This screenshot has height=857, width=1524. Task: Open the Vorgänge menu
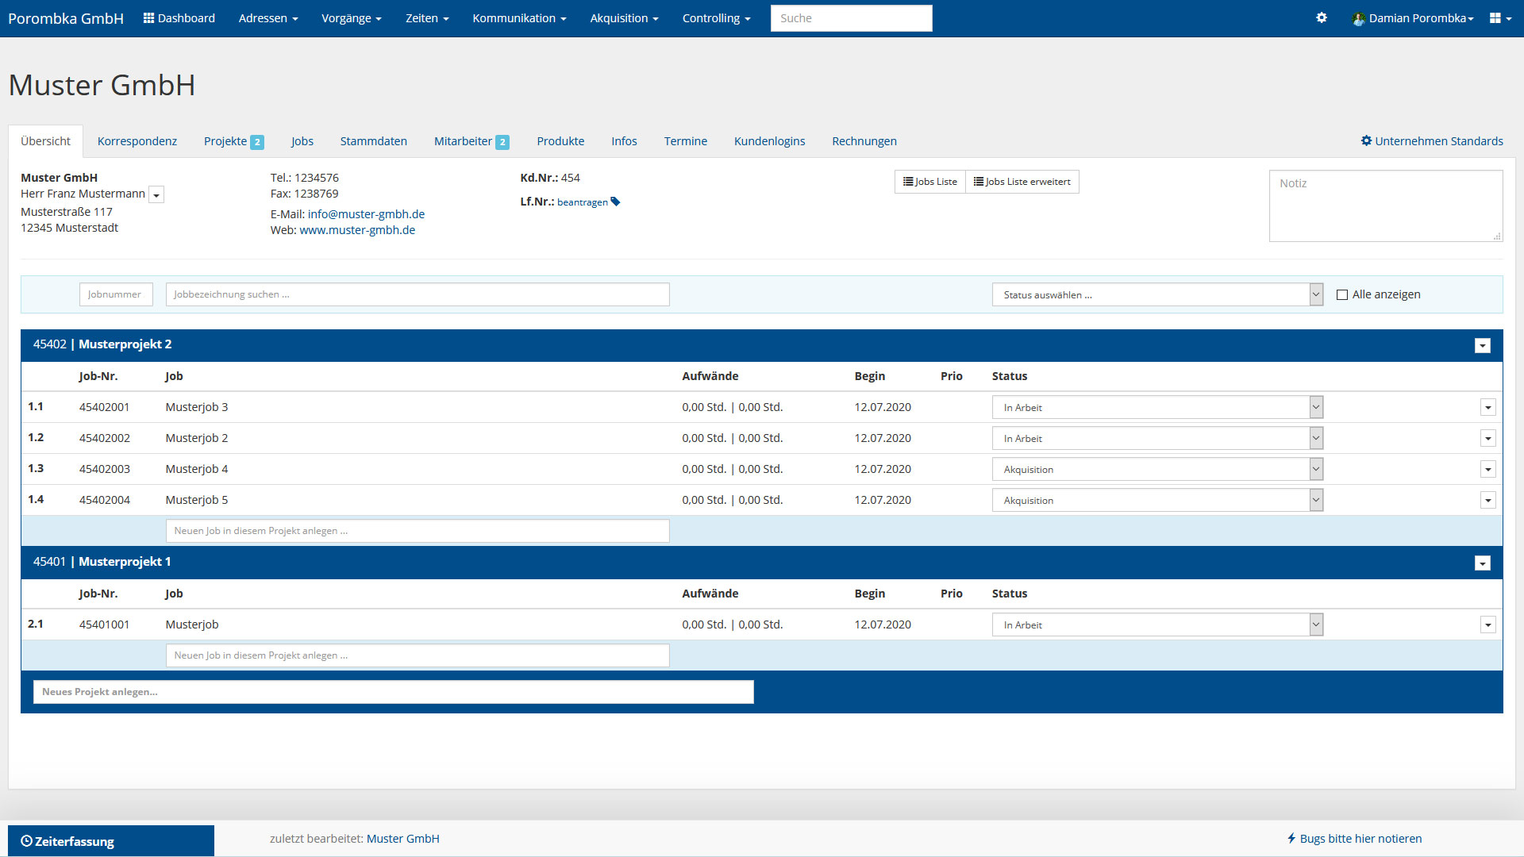[x=352, y=17]
